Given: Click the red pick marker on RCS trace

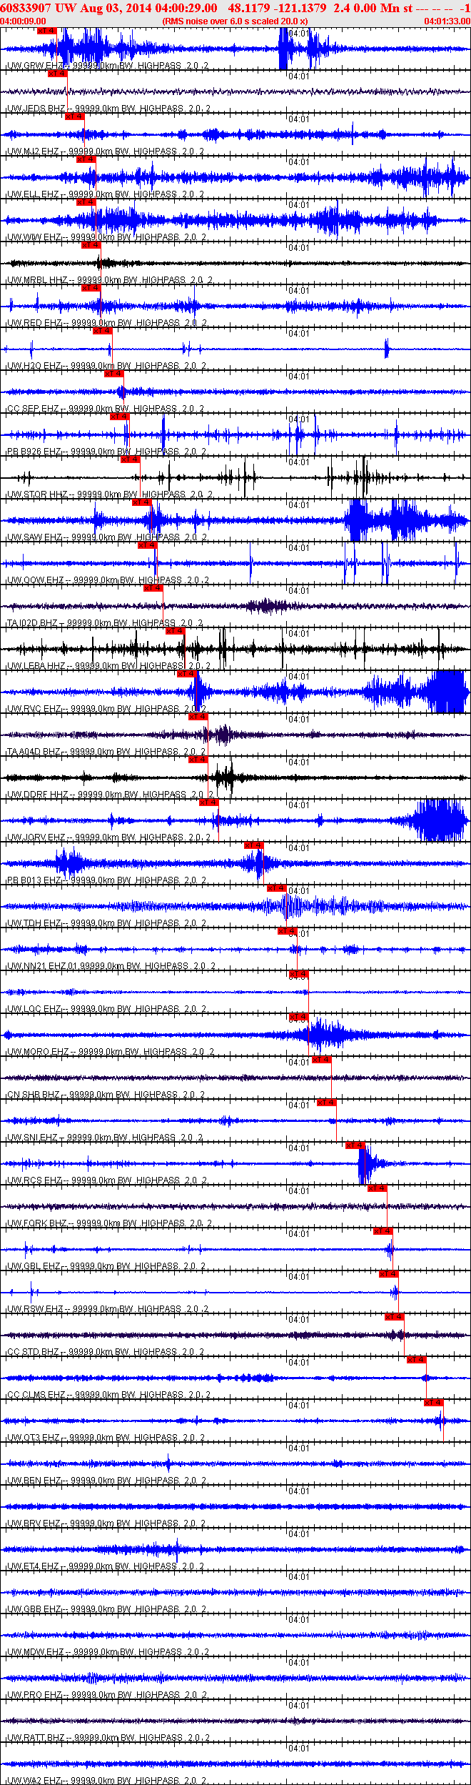Looking at the screenshot, I should (355, 1145).
